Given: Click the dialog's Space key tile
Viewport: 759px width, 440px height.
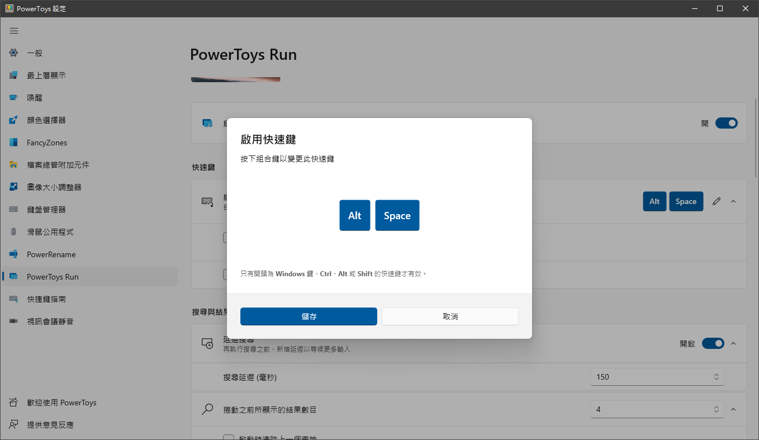Looking at the screenshot, I should click(397, 215).
